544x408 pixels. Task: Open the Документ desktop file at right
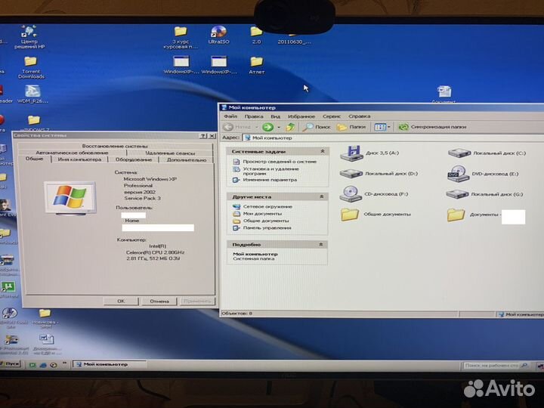point(444,94)
